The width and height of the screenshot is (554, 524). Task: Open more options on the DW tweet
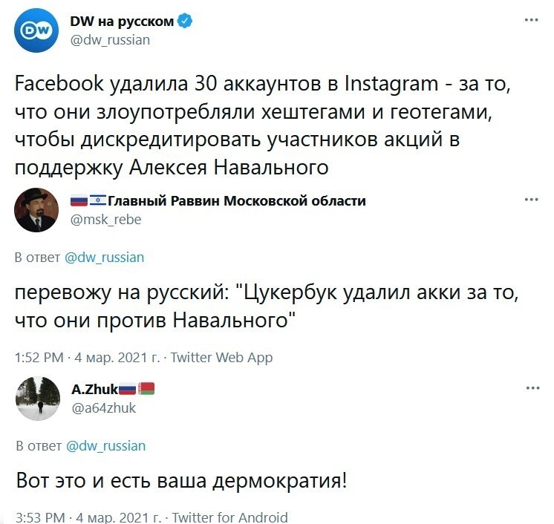click(x=532, y=20)
